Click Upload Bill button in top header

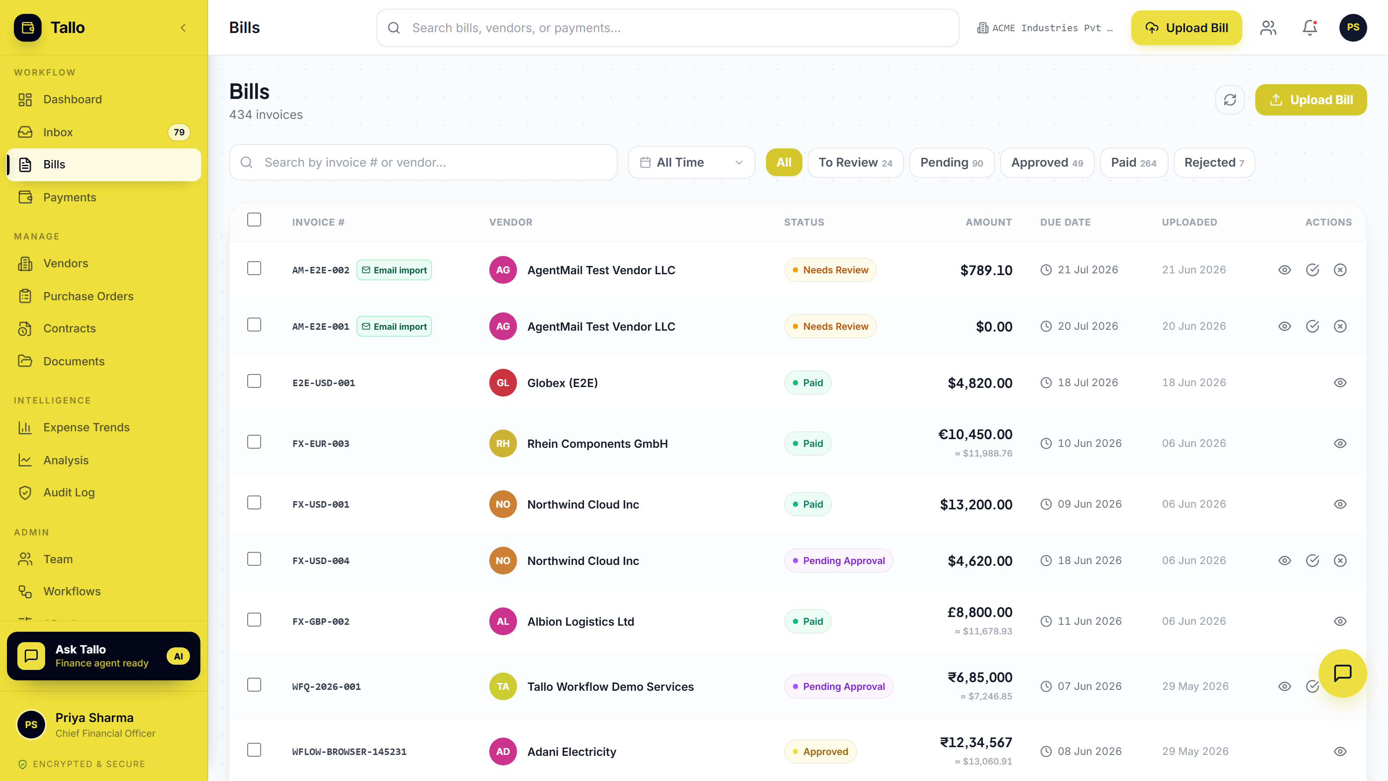(1186, 27)
